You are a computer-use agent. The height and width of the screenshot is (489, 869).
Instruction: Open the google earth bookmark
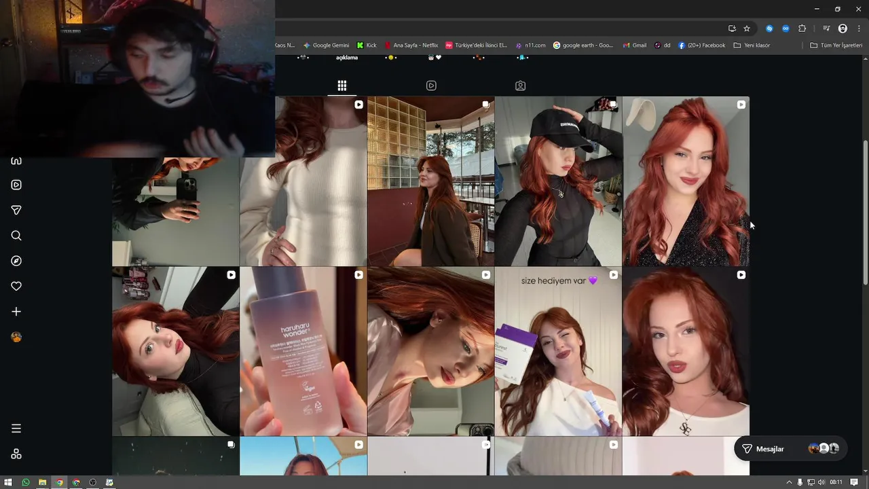[583, 46]
